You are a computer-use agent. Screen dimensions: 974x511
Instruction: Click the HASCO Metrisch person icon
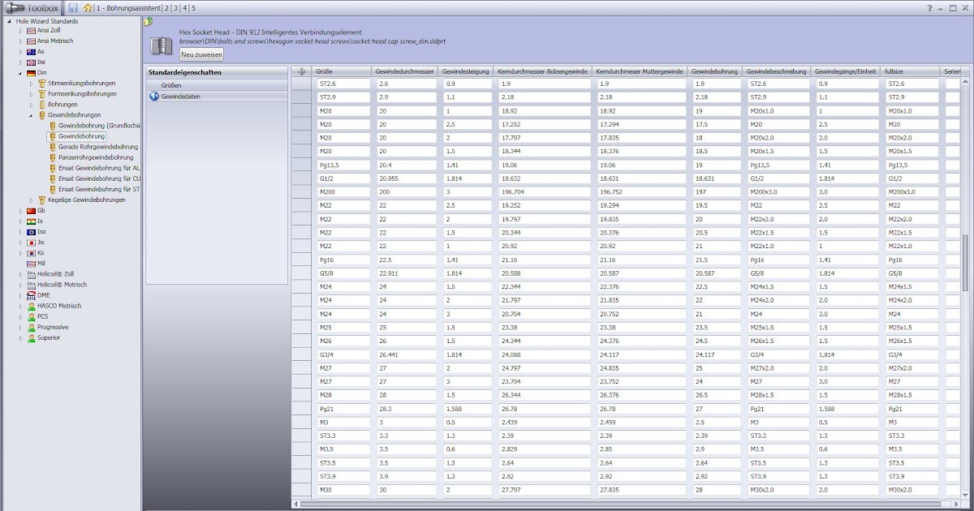click(31, 306)
